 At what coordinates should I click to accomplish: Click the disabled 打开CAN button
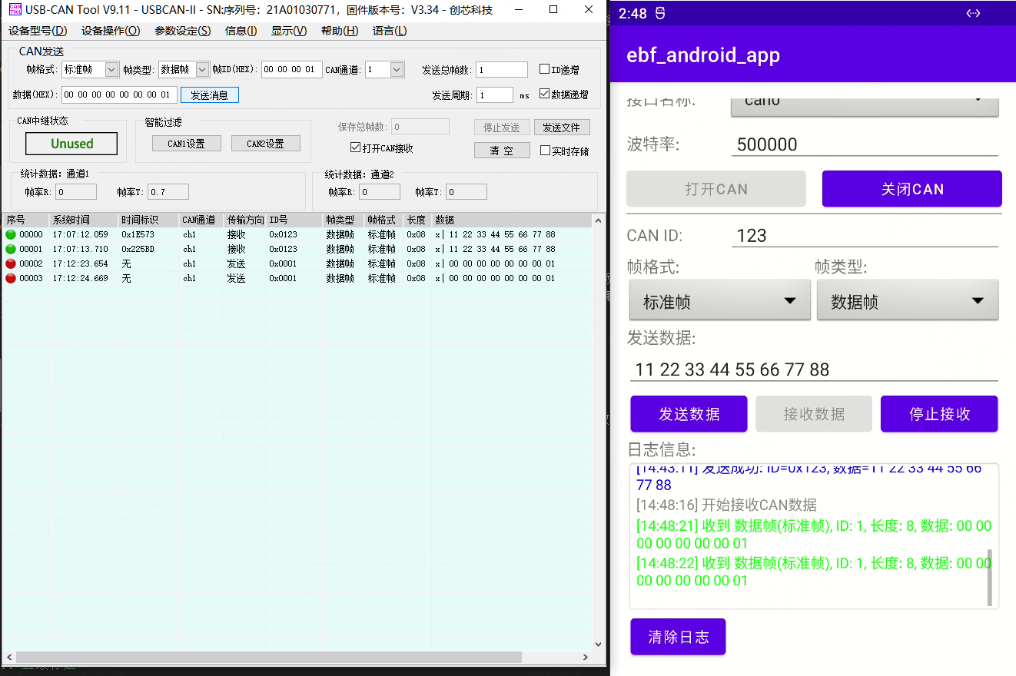click(716, 189)
